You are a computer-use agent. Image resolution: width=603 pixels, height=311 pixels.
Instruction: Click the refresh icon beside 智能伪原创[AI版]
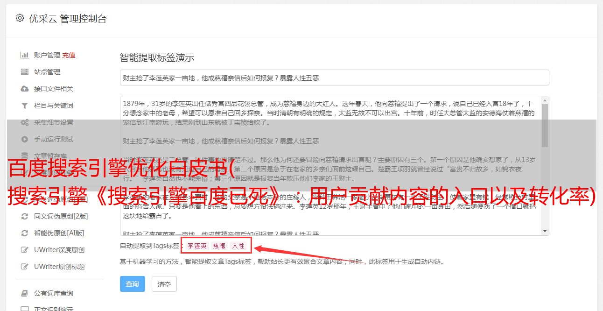click(x=25, y=233)
